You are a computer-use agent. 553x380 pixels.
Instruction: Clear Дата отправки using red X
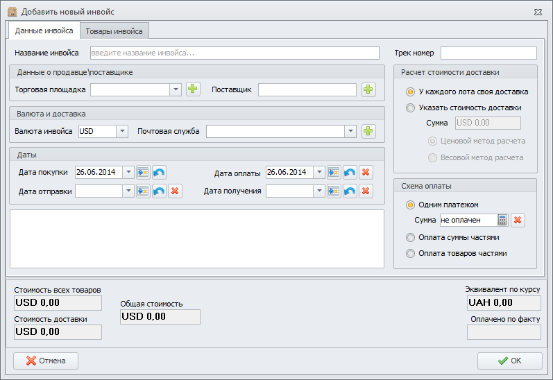[175, 191]
